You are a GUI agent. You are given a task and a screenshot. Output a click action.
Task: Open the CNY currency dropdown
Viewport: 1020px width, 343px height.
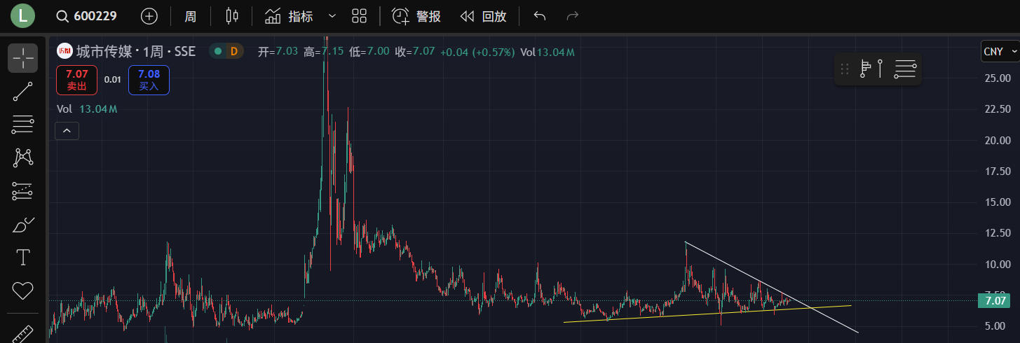pos(1000,51)
